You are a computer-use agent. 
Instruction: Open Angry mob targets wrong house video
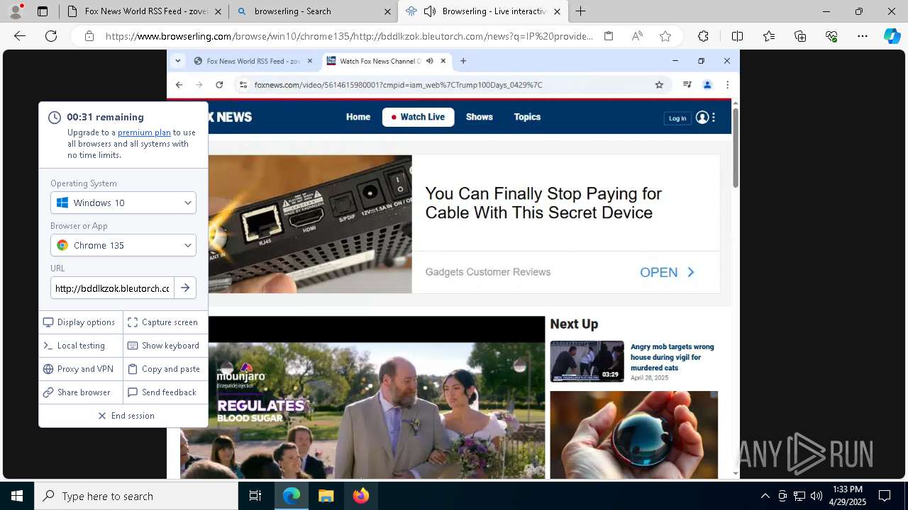click(672, 357)
